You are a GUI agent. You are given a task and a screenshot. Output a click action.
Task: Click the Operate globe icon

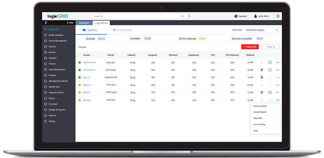coord(236,16)
